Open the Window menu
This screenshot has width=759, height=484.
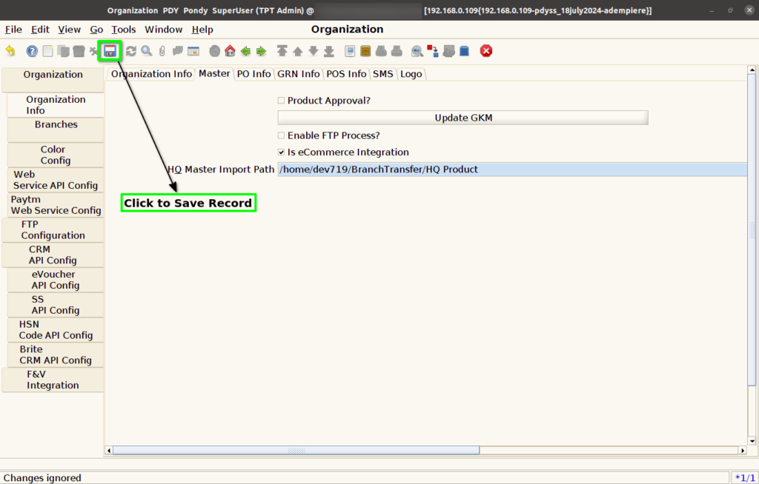[x=164, y=30]
